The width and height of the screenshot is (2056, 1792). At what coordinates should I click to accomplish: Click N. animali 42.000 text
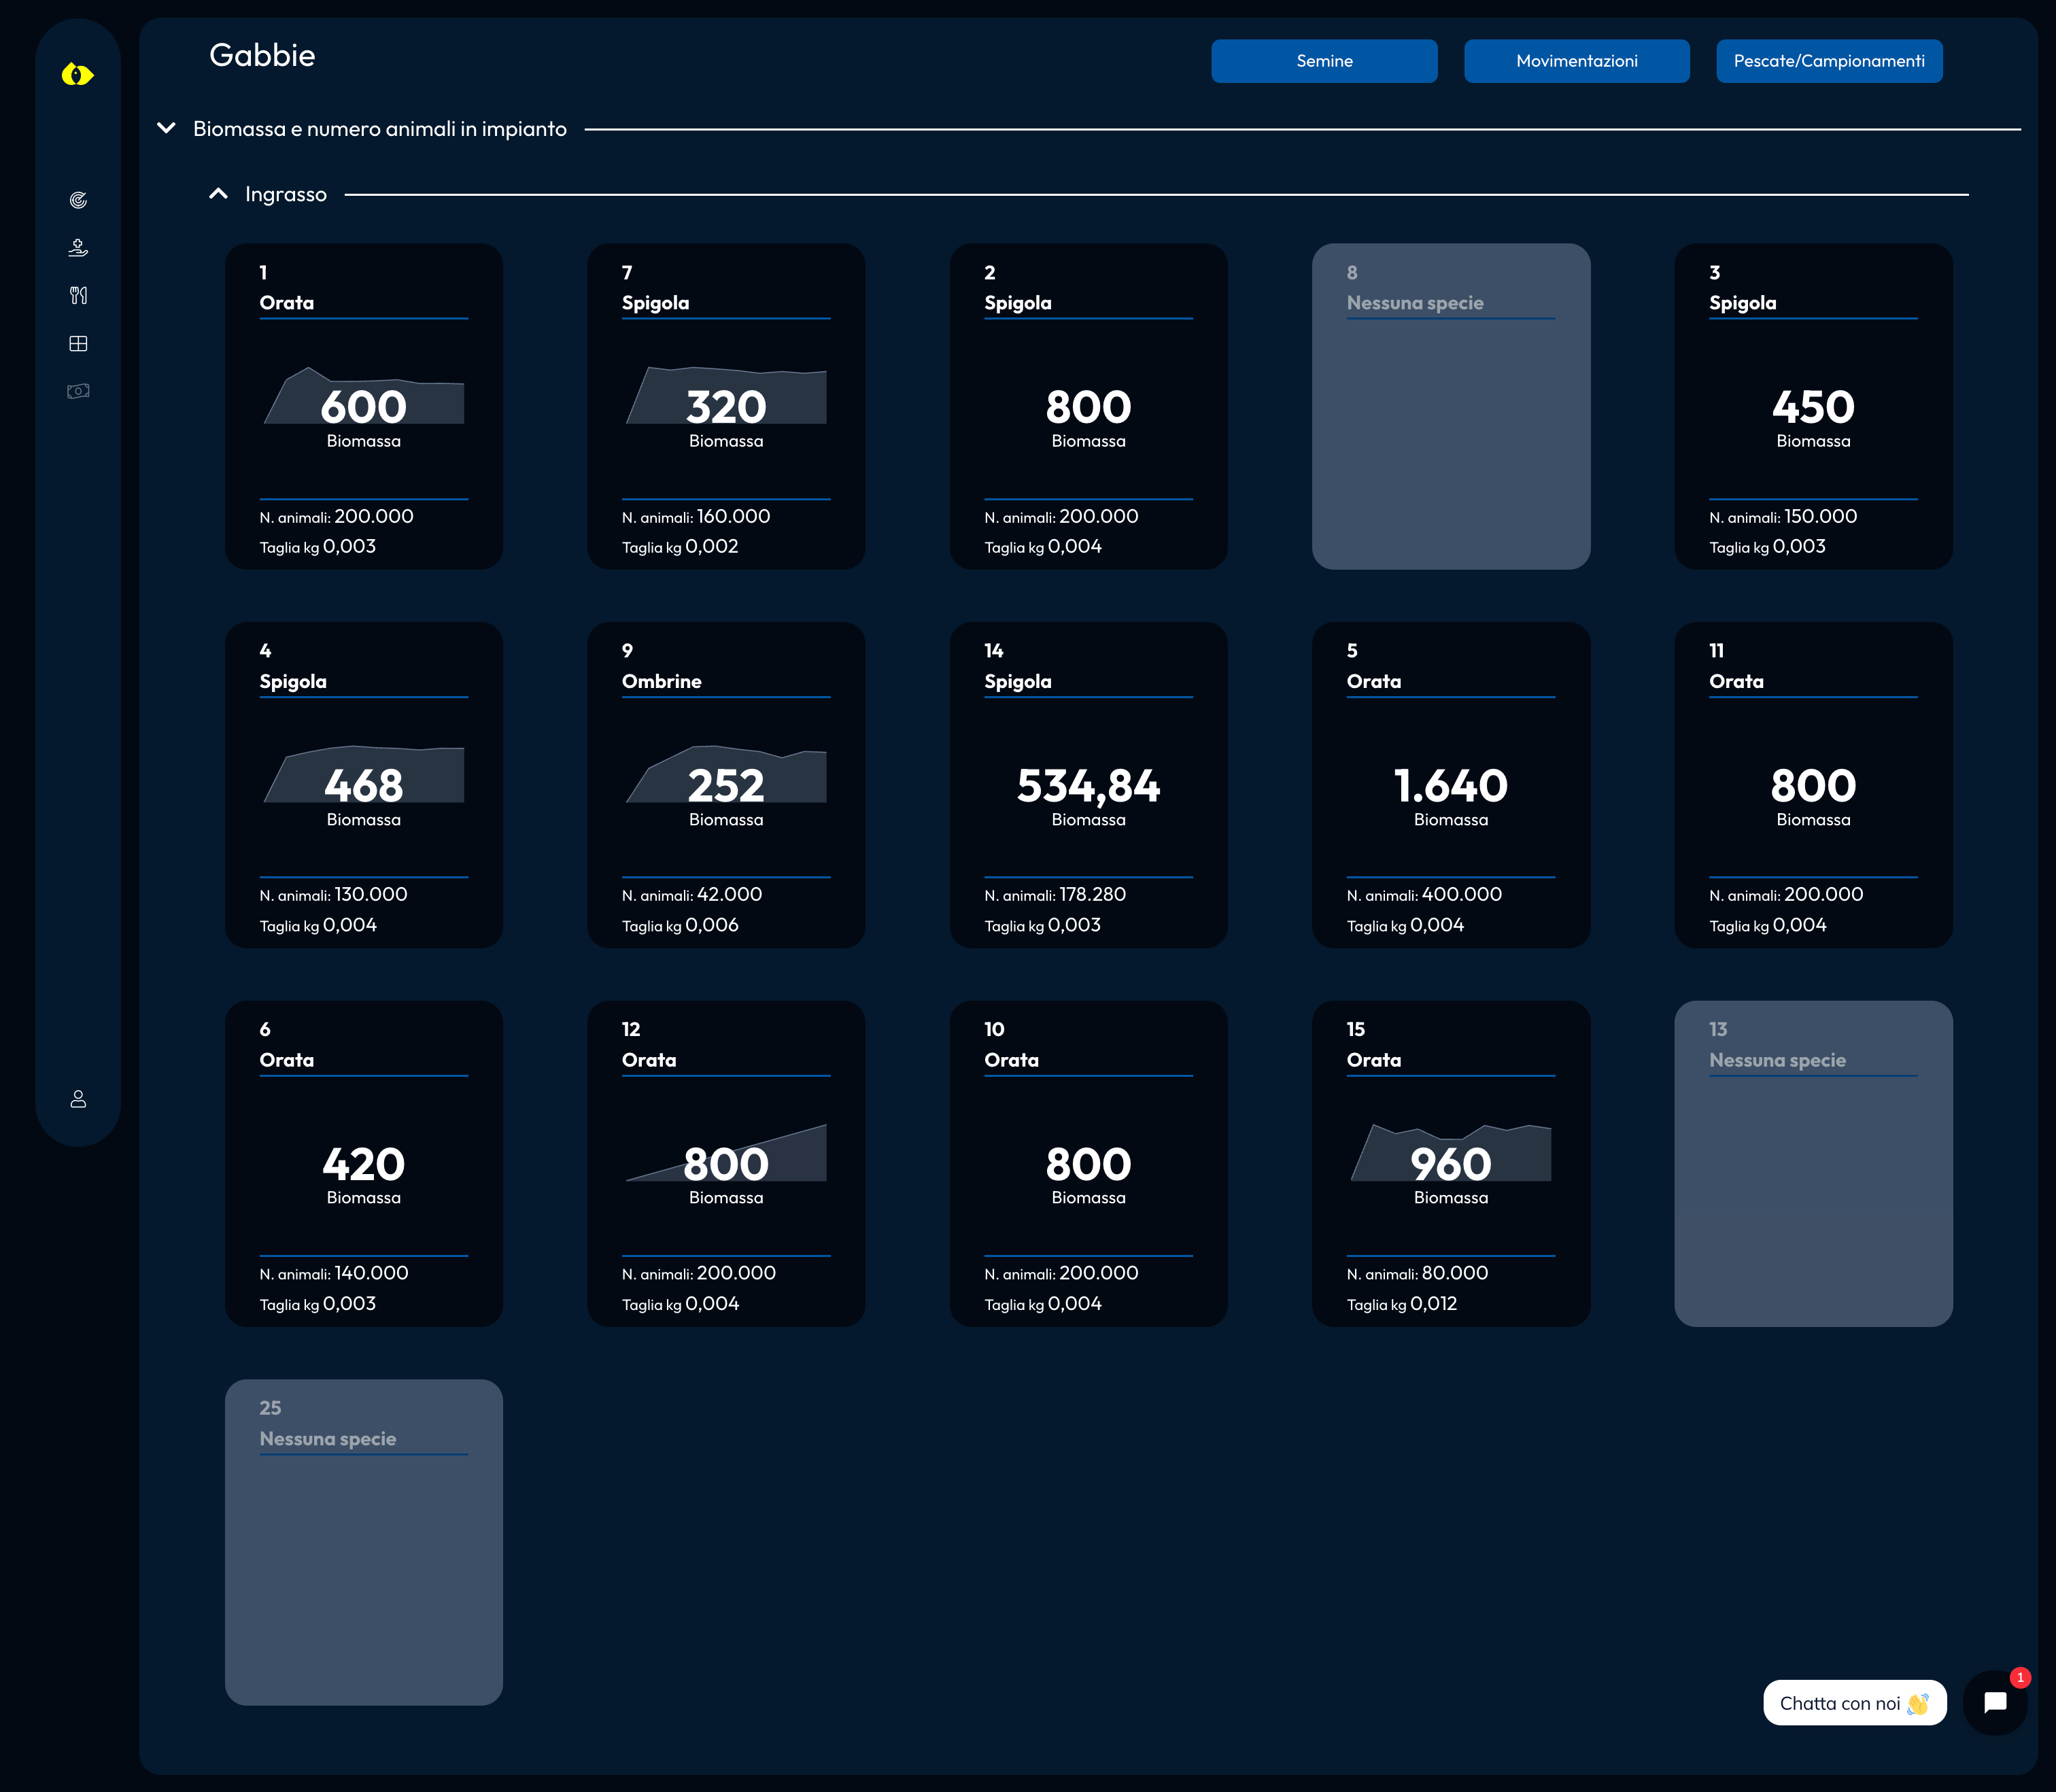click(692, 895)
